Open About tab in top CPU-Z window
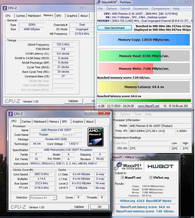 pos(84,16)
